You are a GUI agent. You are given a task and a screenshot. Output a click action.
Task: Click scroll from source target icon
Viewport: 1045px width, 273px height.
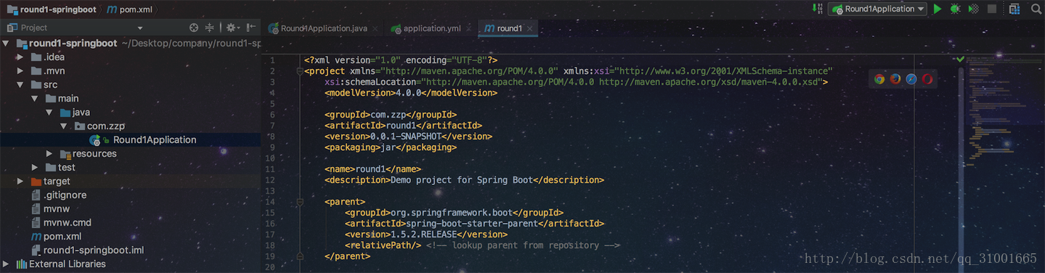[194, 28]
